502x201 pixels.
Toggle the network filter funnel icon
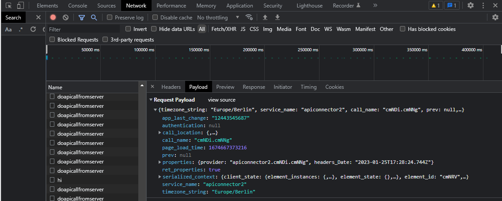pos(82,17)
